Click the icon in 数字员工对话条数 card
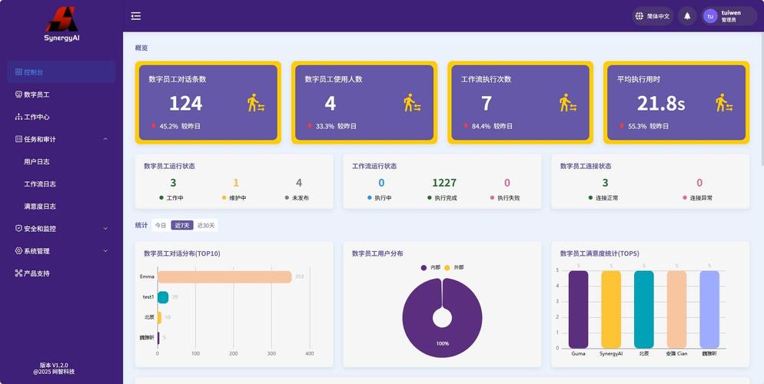 pos(256,103)
